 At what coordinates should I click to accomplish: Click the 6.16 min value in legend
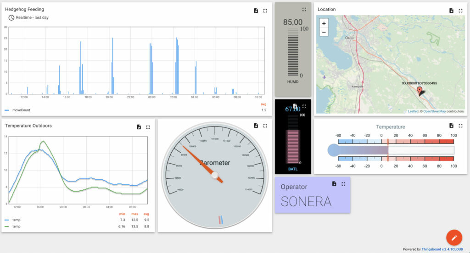122,226
